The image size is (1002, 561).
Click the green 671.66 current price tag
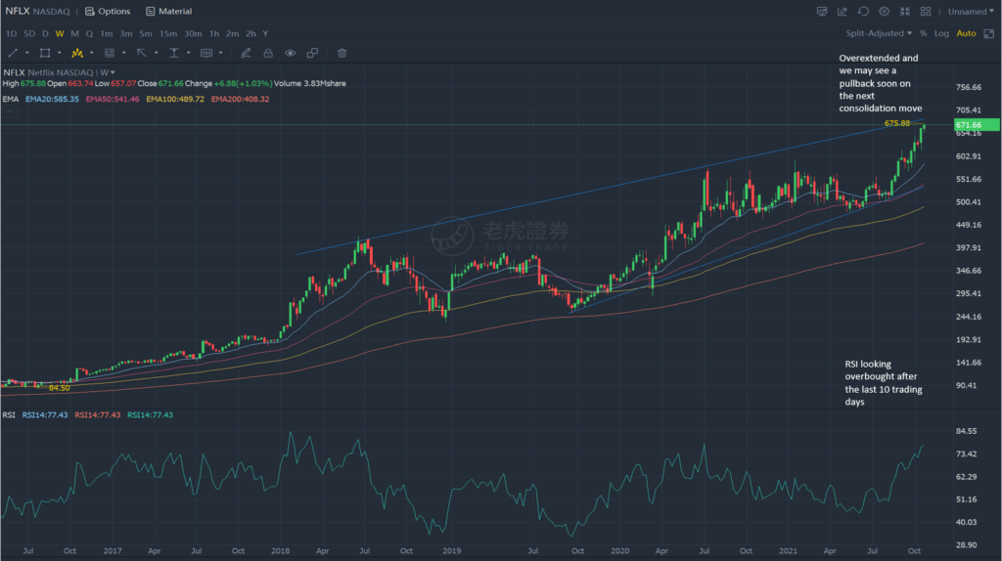coord(977,124)
